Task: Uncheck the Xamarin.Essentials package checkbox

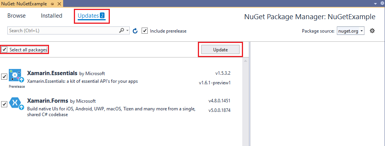Action: point(4,77)
